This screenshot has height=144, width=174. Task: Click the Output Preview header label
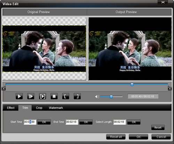[x=126, y=12]
